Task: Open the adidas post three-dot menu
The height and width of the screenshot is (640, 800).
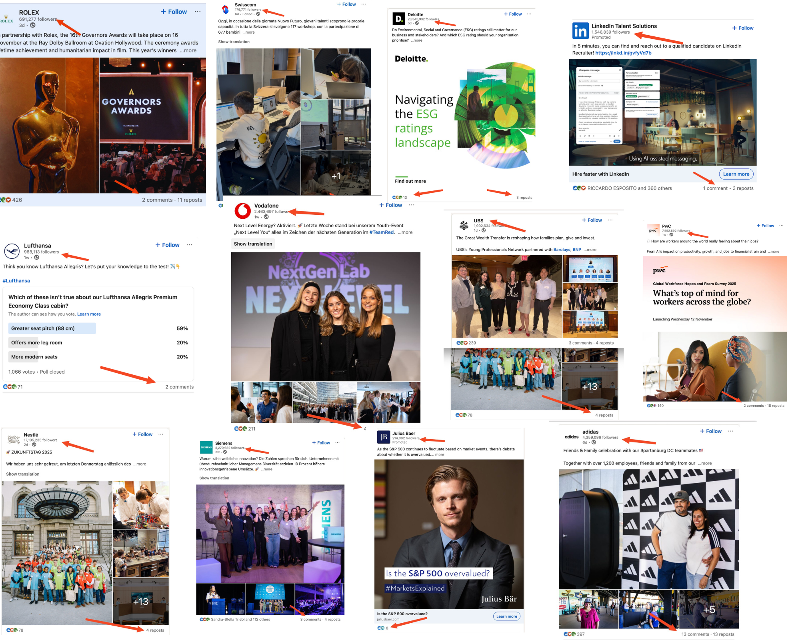Action: (730, 431)
